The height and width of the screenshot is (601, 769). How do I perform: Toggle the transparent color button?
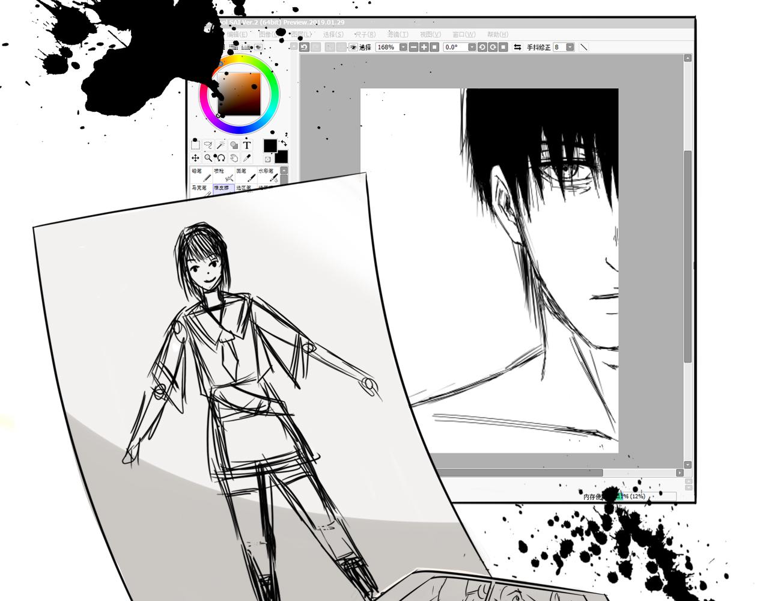point(267,159)
